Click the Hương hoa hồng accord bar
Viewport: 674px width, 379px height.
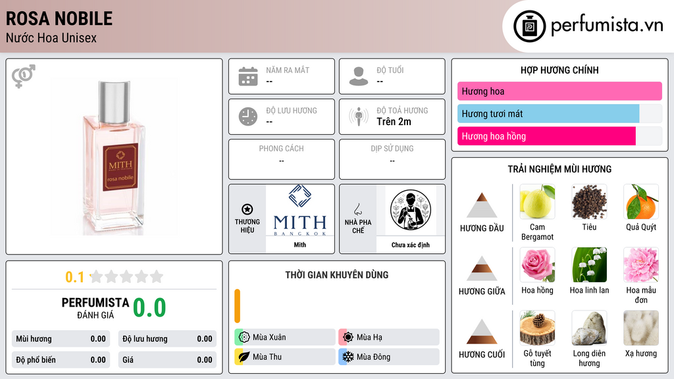click(559, 136)
